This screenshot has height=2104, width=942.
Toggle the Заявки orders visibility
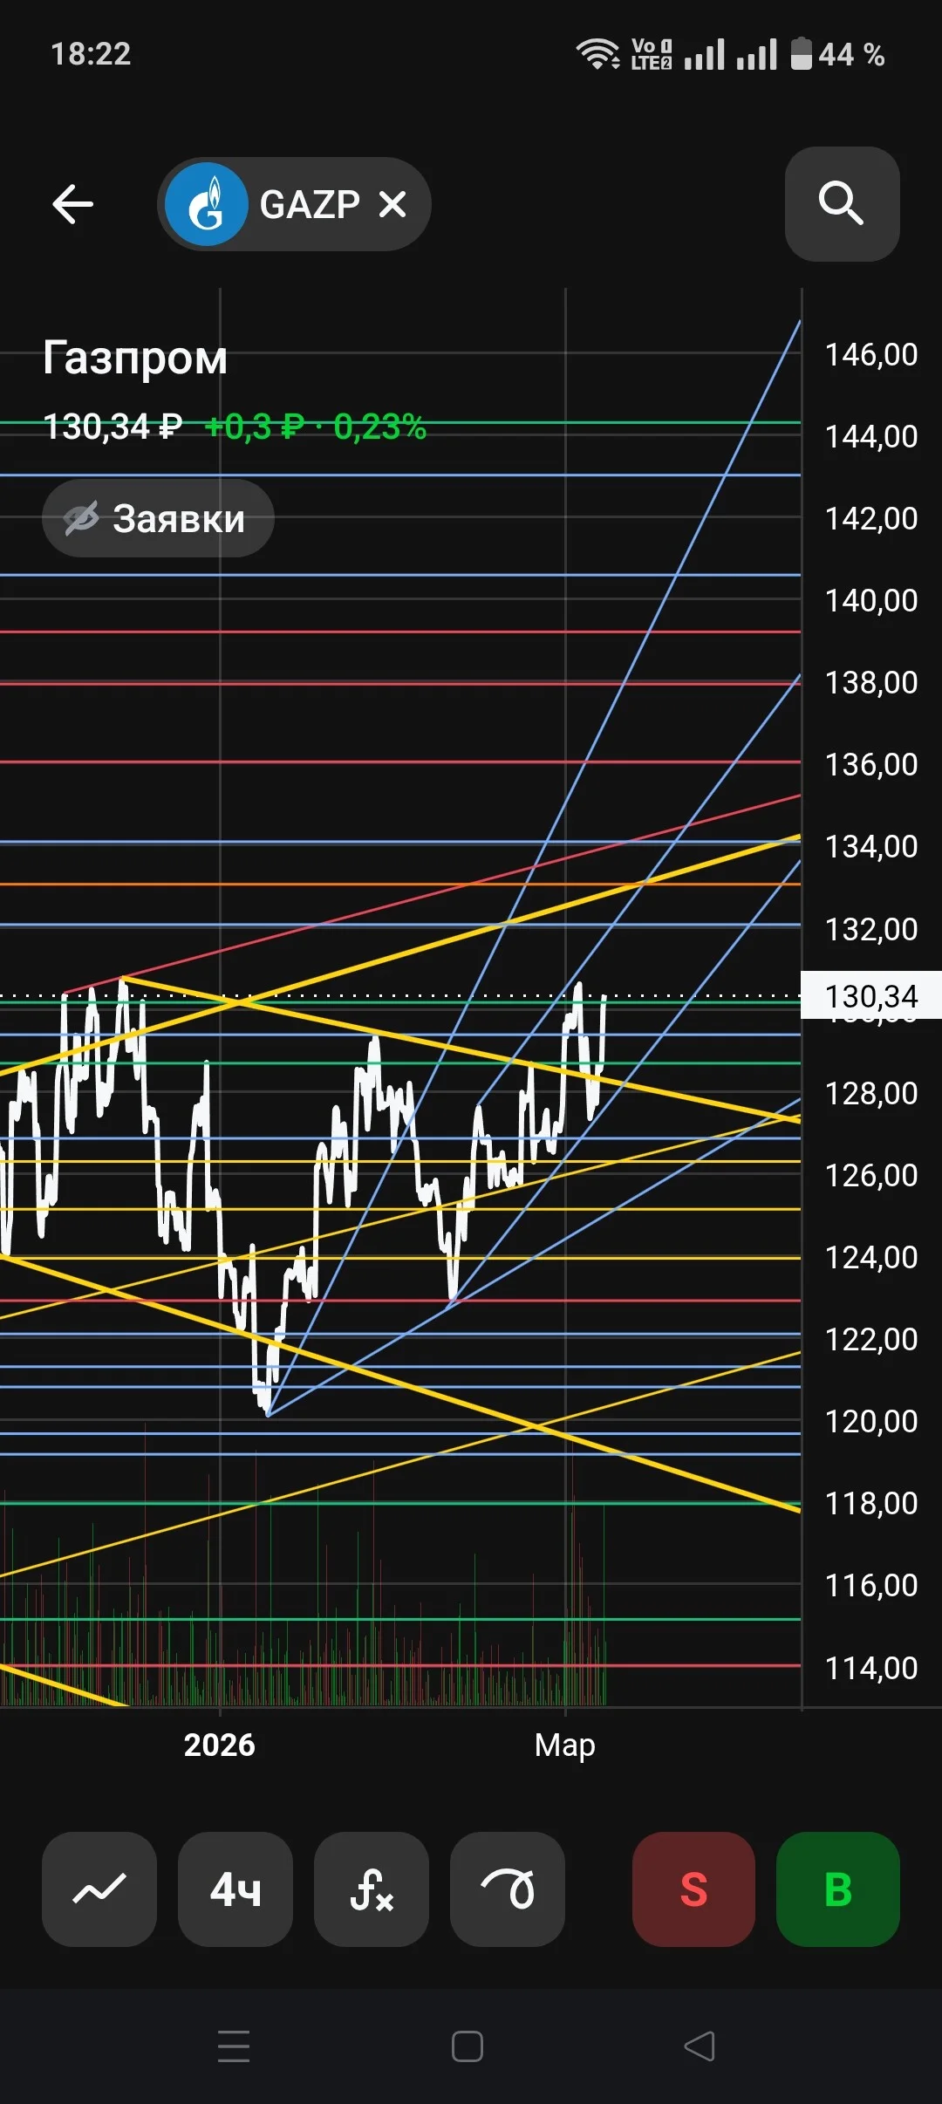pos(158,518)
